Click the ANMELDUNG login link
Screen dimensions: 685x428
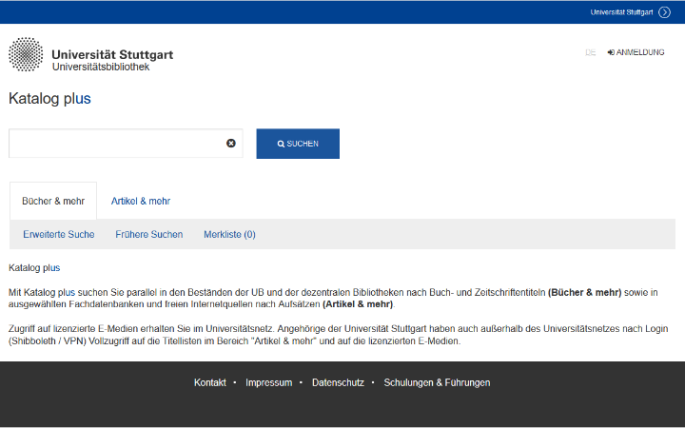click(x=636, y=52)
